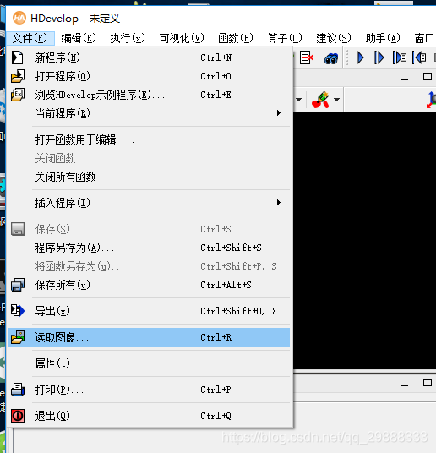Open dropdown arrow left of brush icon
The height and width of the screenshot is (453, 436).
coord(299,100)
